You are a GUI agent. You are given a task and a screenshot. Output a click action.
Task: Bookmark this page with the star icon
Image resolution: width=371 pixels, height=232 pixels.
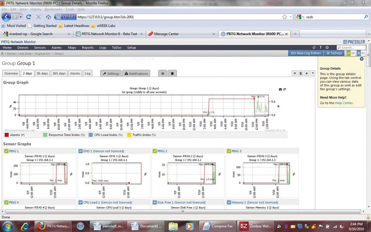pos(285,17)
